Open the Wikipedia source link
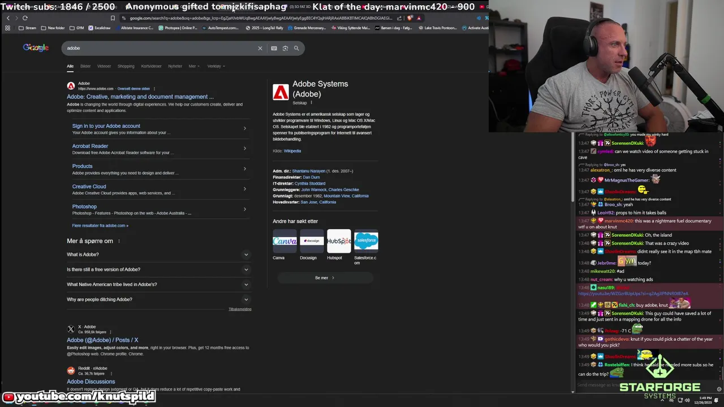This screenshot has height=407, width=724. coord(292,151)
